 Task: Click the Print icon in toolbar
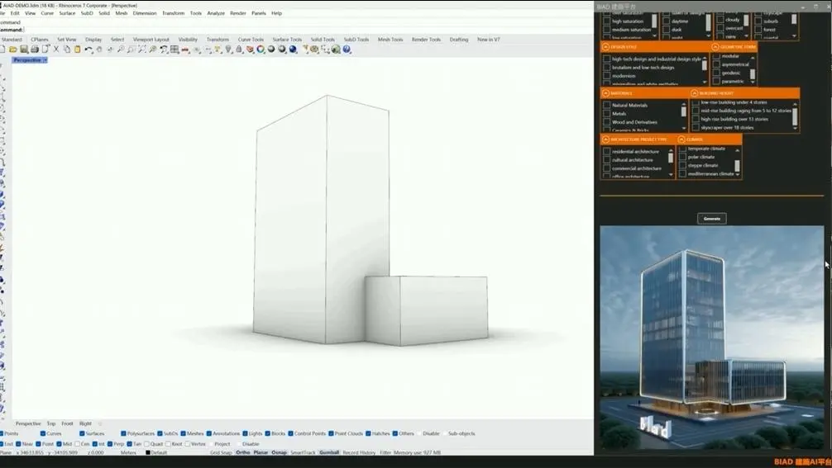pyautogui.click(x=34, y=50)
